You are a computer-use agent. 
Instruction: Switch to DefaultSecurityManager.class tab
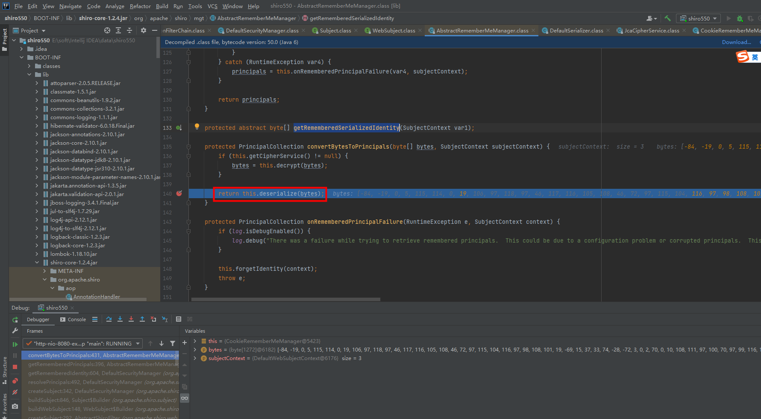point(262,30)
